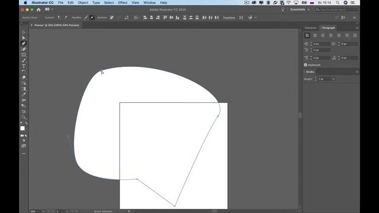Select the Pen tool
Image resolution: width=379 pixels, height=213 pixels.
click(x=24, y=43)
